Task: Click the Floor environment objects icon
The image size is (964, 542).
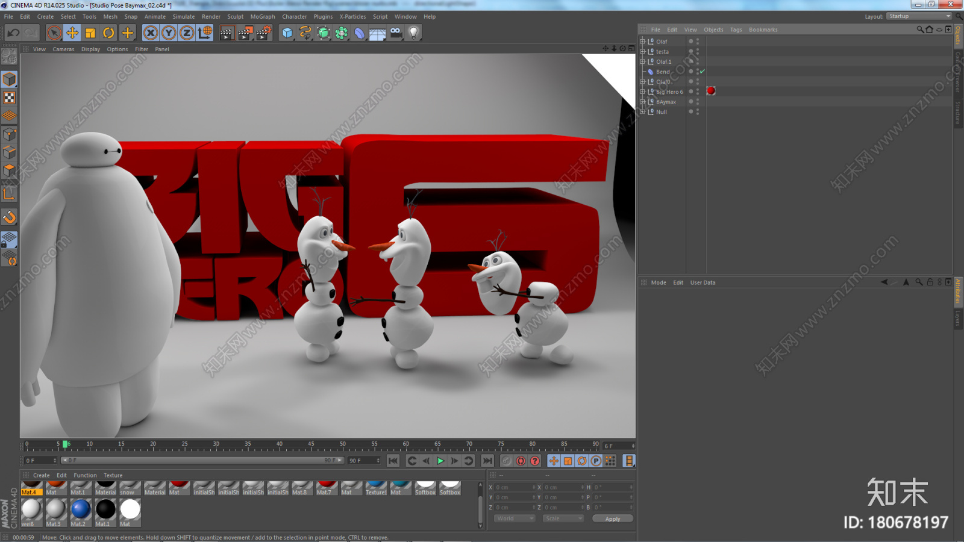Action: tap(378, 33)
